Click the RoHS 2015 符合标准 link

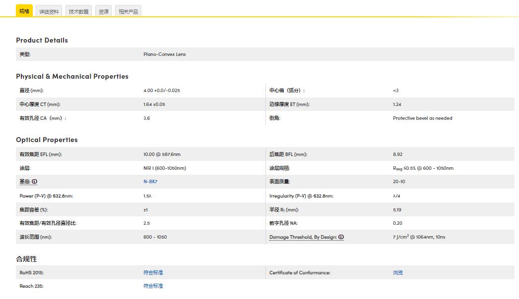(x=153, y=273)
